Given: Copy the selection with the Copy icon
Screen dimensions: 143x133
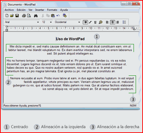Looking at the screenshot, I should tap(48, 16).
